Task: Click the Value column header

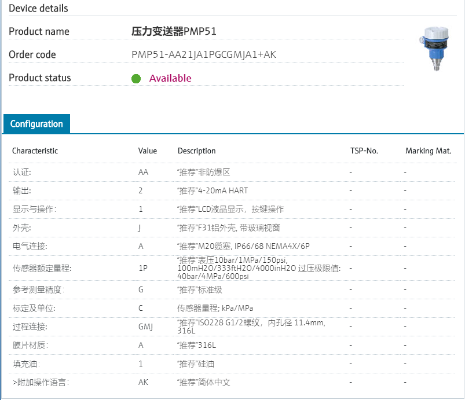Action: [x=148, y=151]
